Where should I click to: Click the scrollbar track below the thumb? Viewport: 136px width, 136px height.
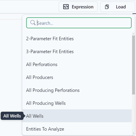pos(133,113)
